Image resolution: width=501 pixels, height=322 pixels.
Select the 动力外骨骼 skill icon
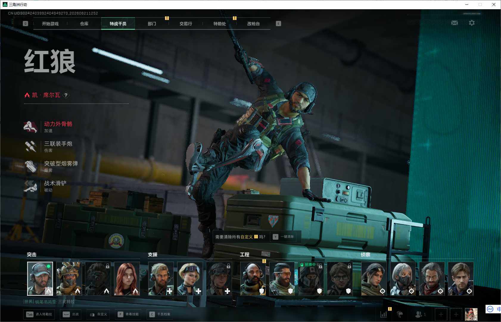tap(30, 127)
